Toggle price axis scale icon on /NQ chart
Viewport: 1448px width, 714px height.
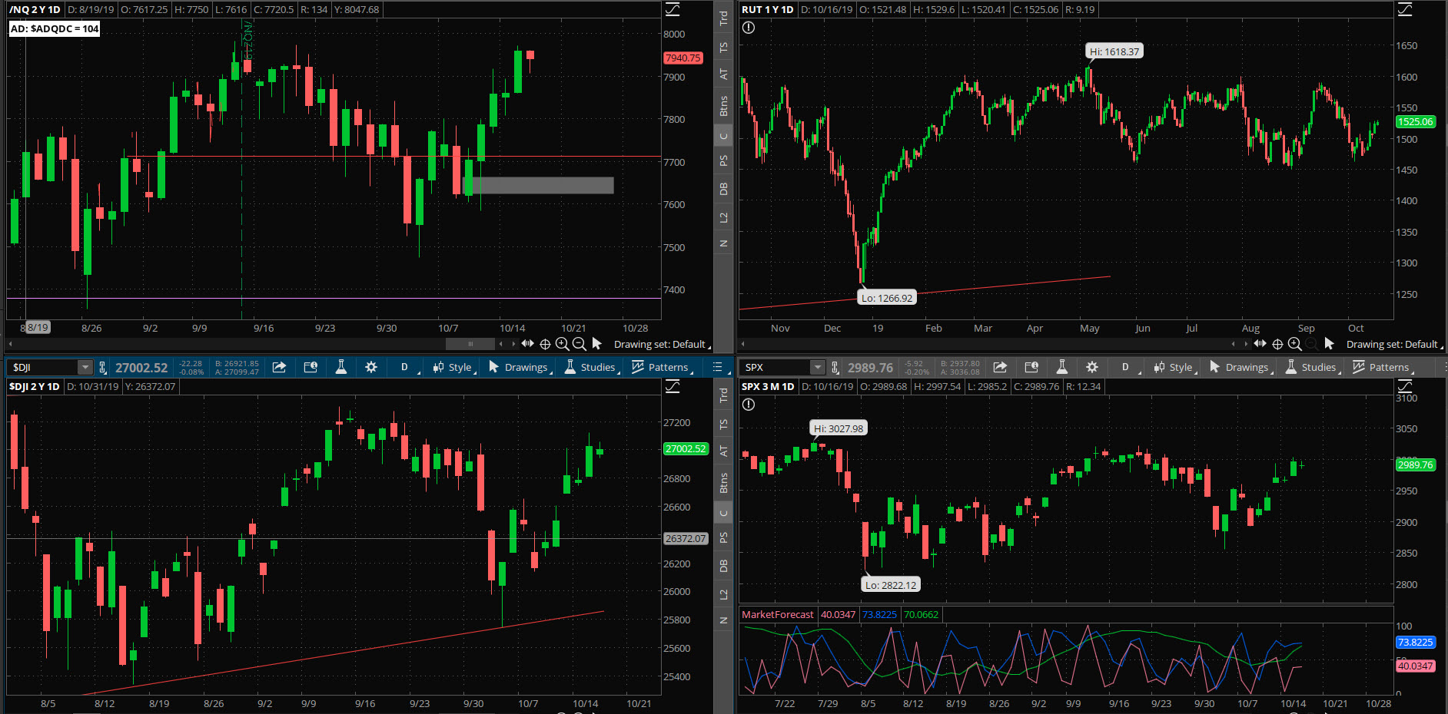[x=673, y=9]
